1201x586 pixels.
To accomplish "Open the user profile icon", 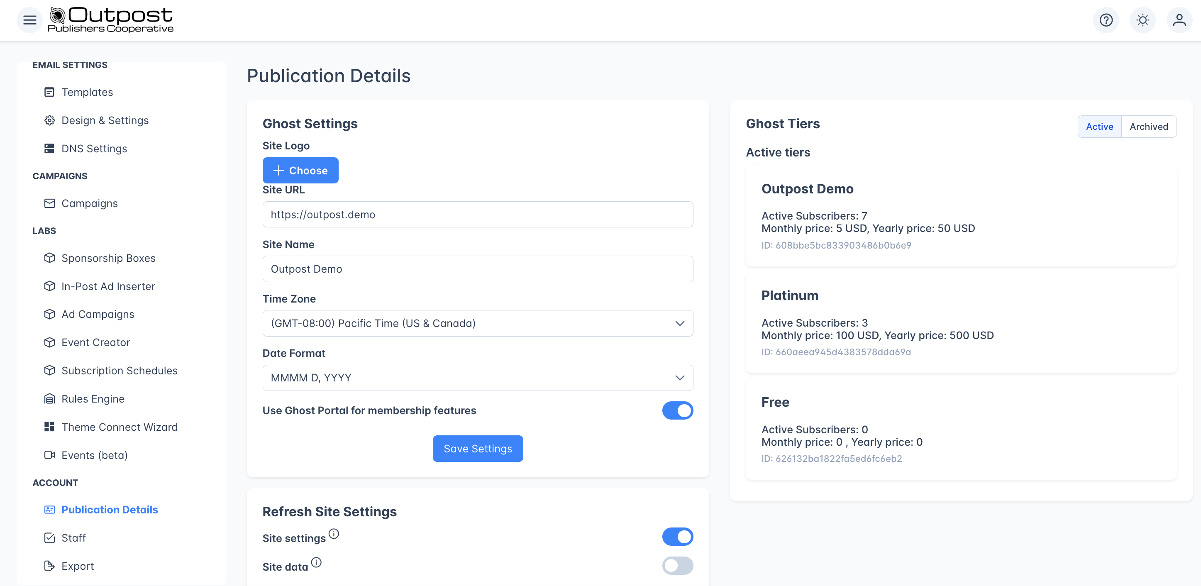I will click(x=1179, y=20).
